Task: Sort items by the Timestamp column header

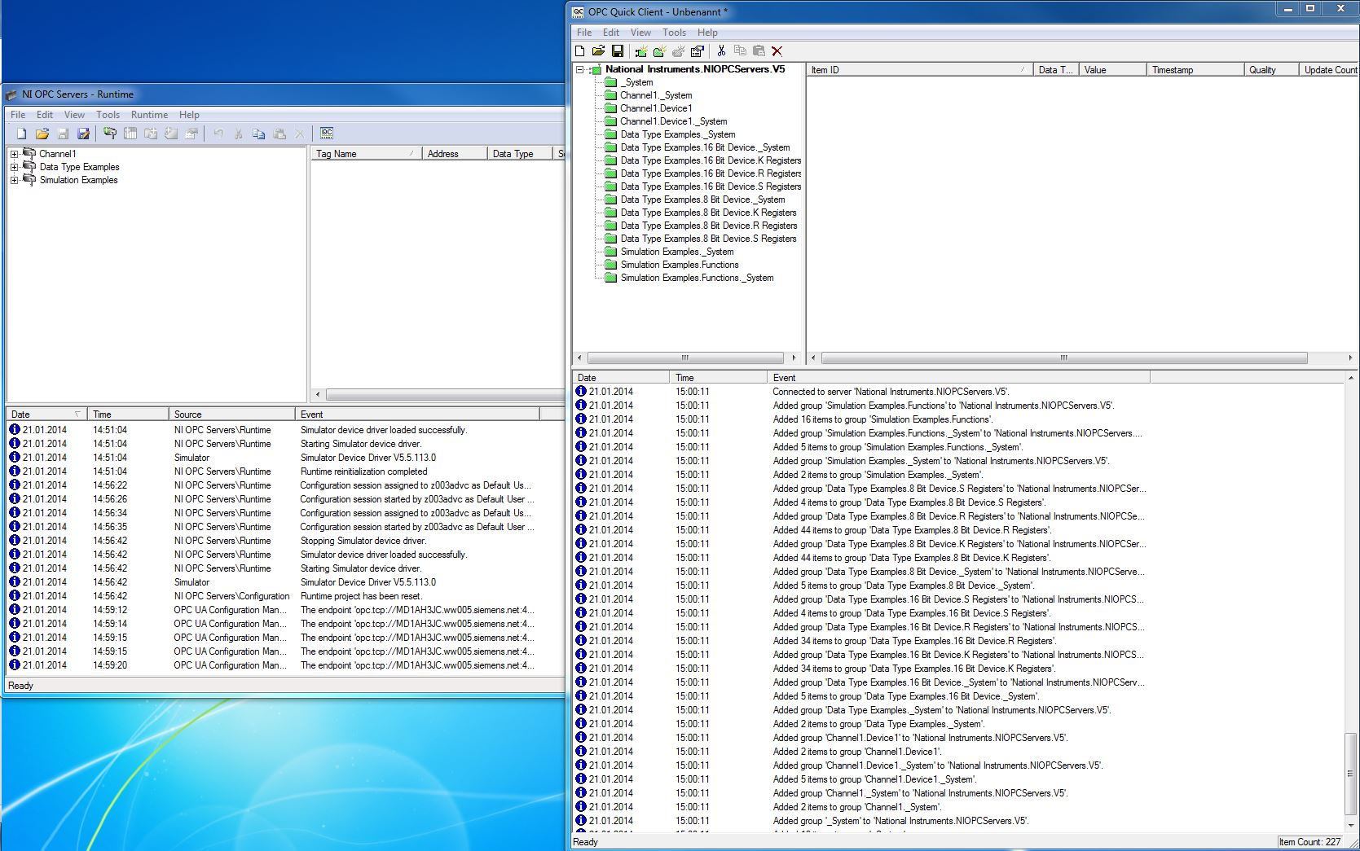Action: tap(1194, 70)
